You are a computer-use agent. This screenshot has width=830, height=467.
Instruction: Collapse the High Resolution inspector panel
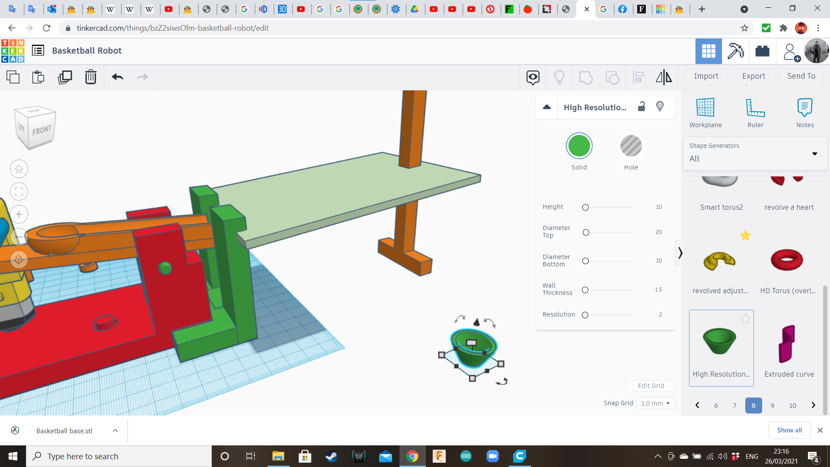[547, 107]
